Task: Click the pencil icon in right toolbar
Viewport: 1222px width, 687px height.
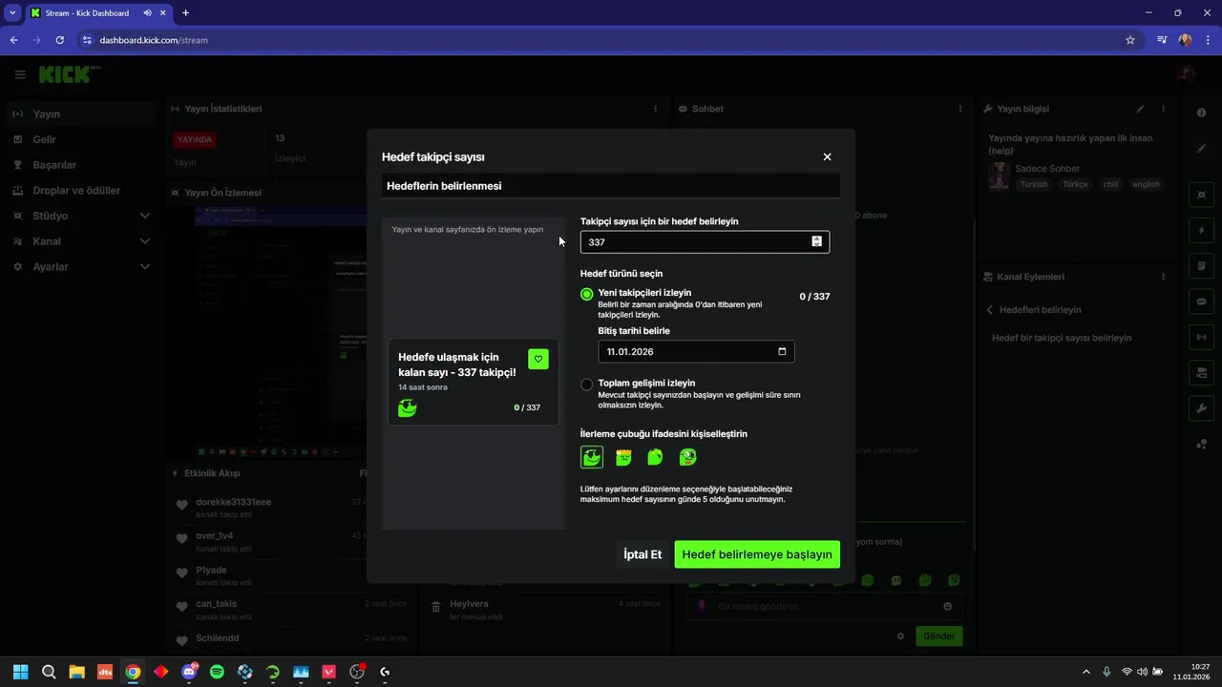Action: click(x=1201, y=148)
